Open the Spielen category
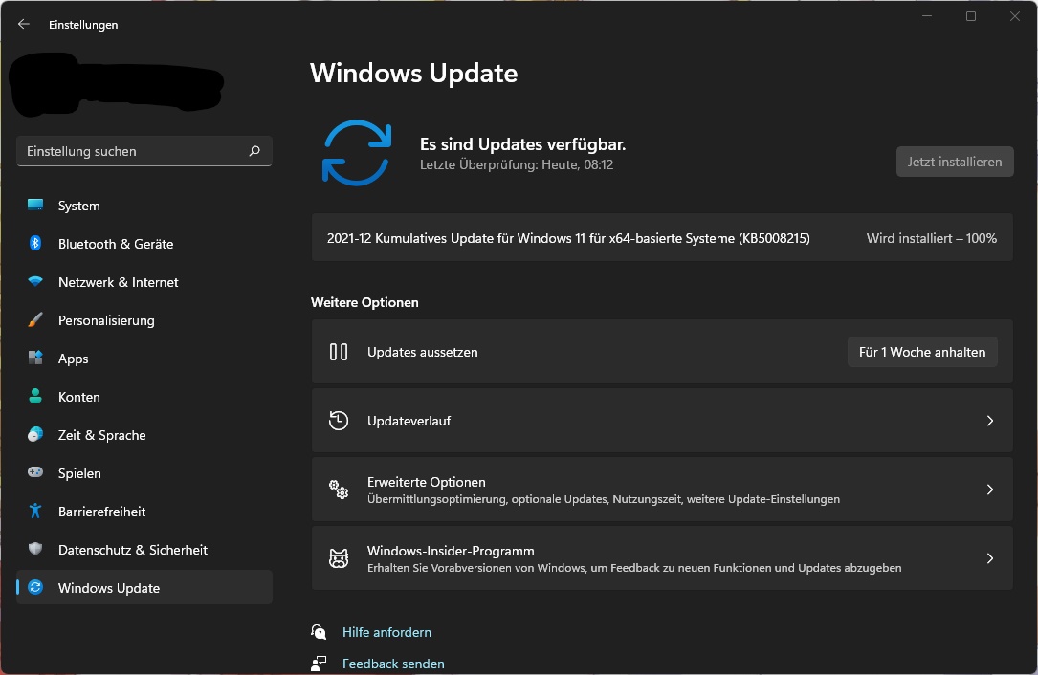Viewport: 1038px width, 675px height. pos(144,473)
